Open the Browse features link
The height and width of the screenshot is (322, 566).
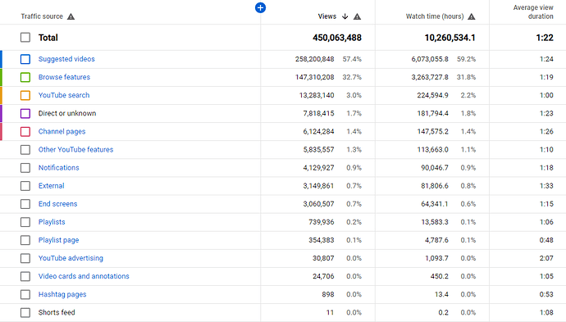tap(64, 77)
